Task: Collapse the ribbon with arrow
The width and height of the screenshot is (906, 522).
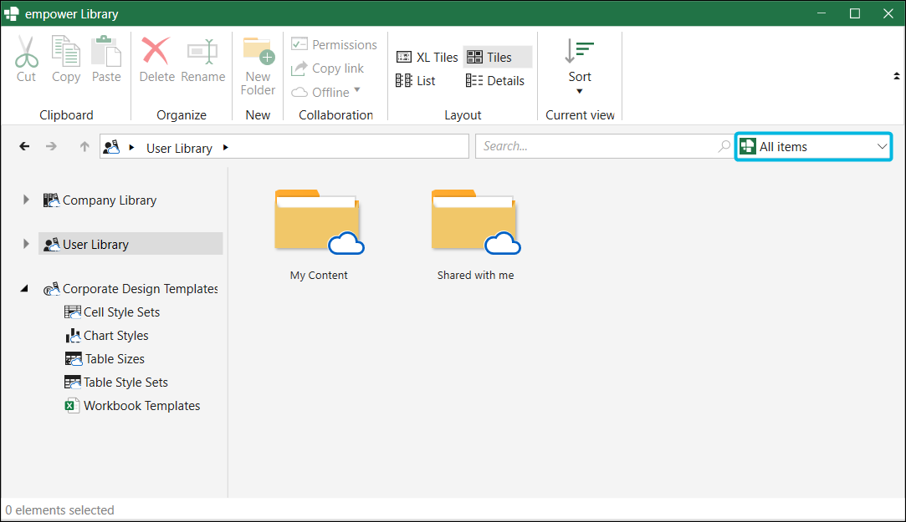Action: [896, 76]
